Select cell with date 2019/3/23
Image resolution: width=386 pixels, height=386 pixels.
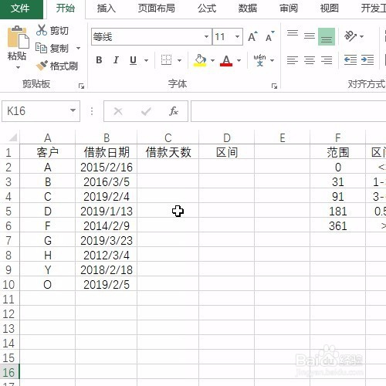click(x=107, y=241)
